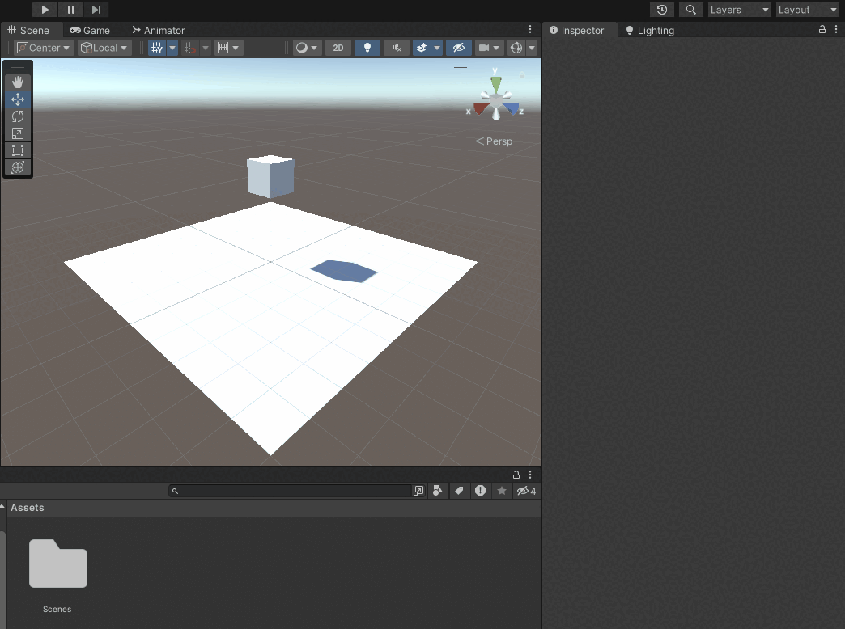Open Inspector panel three-dot menu
The width and height of the screenshot is (845, 629).
(x=836, y=30)
